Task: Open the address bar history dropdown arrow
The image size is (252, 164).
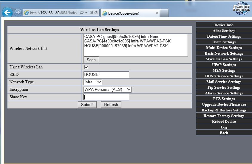Action: click(86, 13)
